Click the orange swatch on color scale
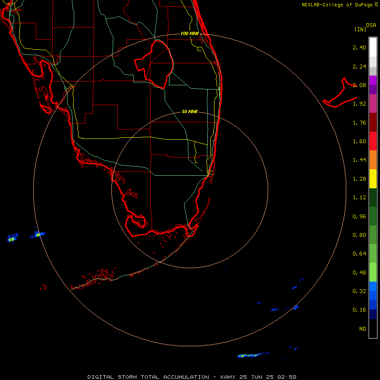 [373, 160]
